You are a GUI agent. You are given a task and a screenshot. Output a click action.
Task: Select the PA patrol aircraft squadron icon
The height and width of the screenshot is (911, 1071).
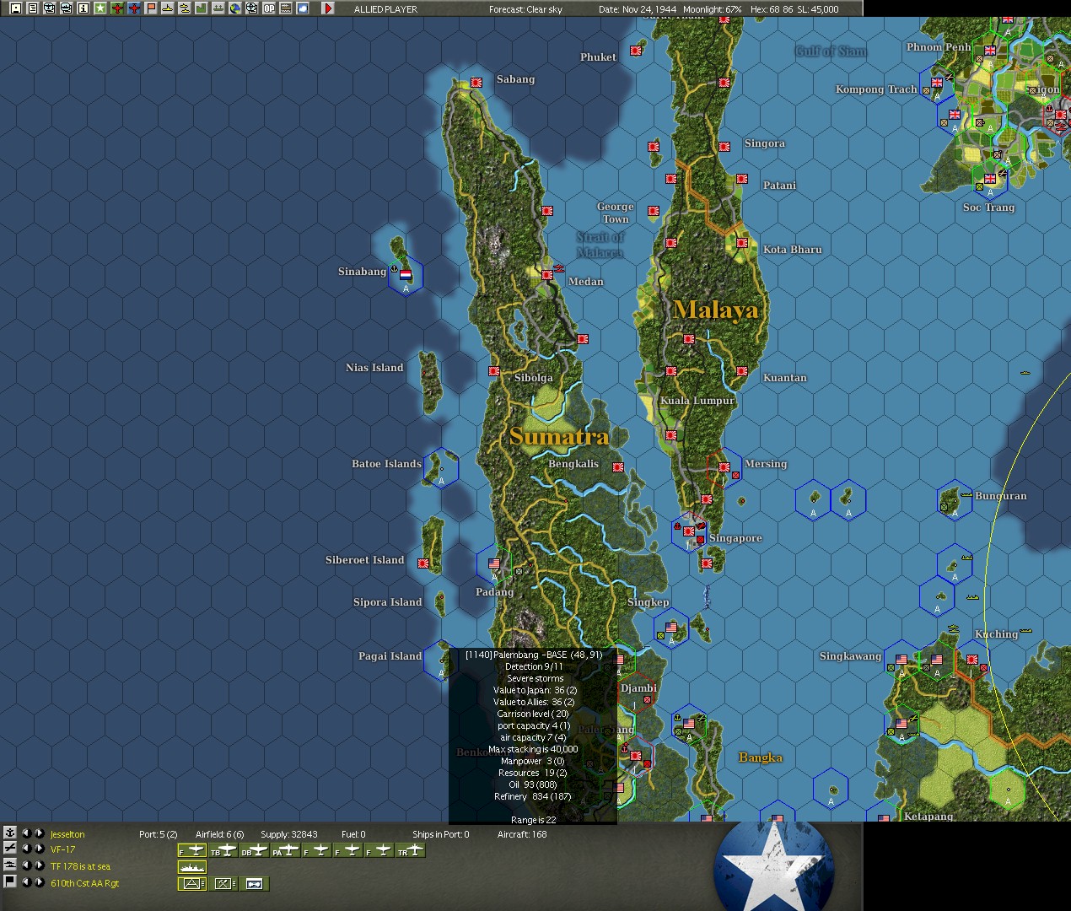tap(286, 851)
